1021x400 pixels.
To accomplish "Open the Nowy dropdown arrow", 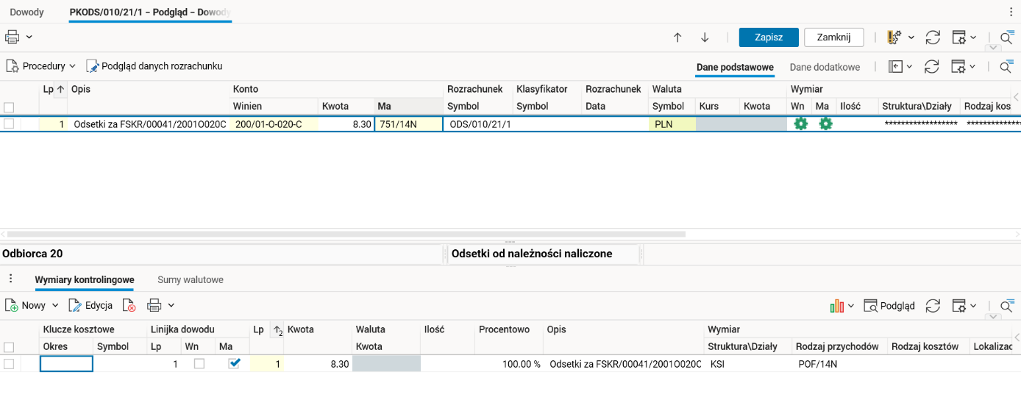I will point(55,306).
